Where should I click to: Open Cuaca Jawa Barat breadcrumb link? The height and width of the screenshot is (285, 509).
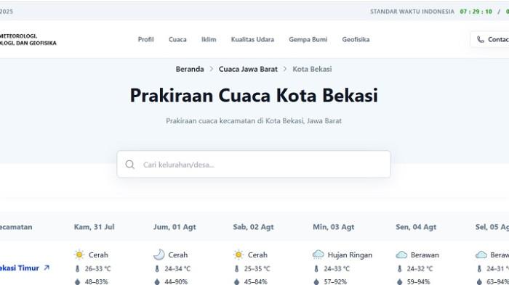[x=248, y=69]
